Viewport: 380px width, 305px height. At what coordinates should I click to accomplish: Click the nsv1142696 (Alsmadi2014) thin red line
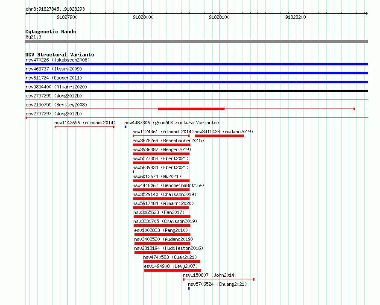pyautogui.click(x=85, y=127)
